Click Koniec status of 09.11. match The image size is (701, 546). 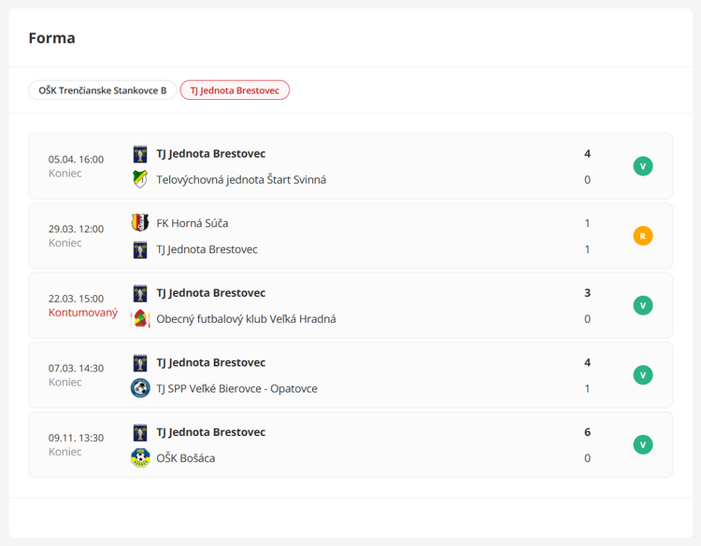(x=65, y=452)
